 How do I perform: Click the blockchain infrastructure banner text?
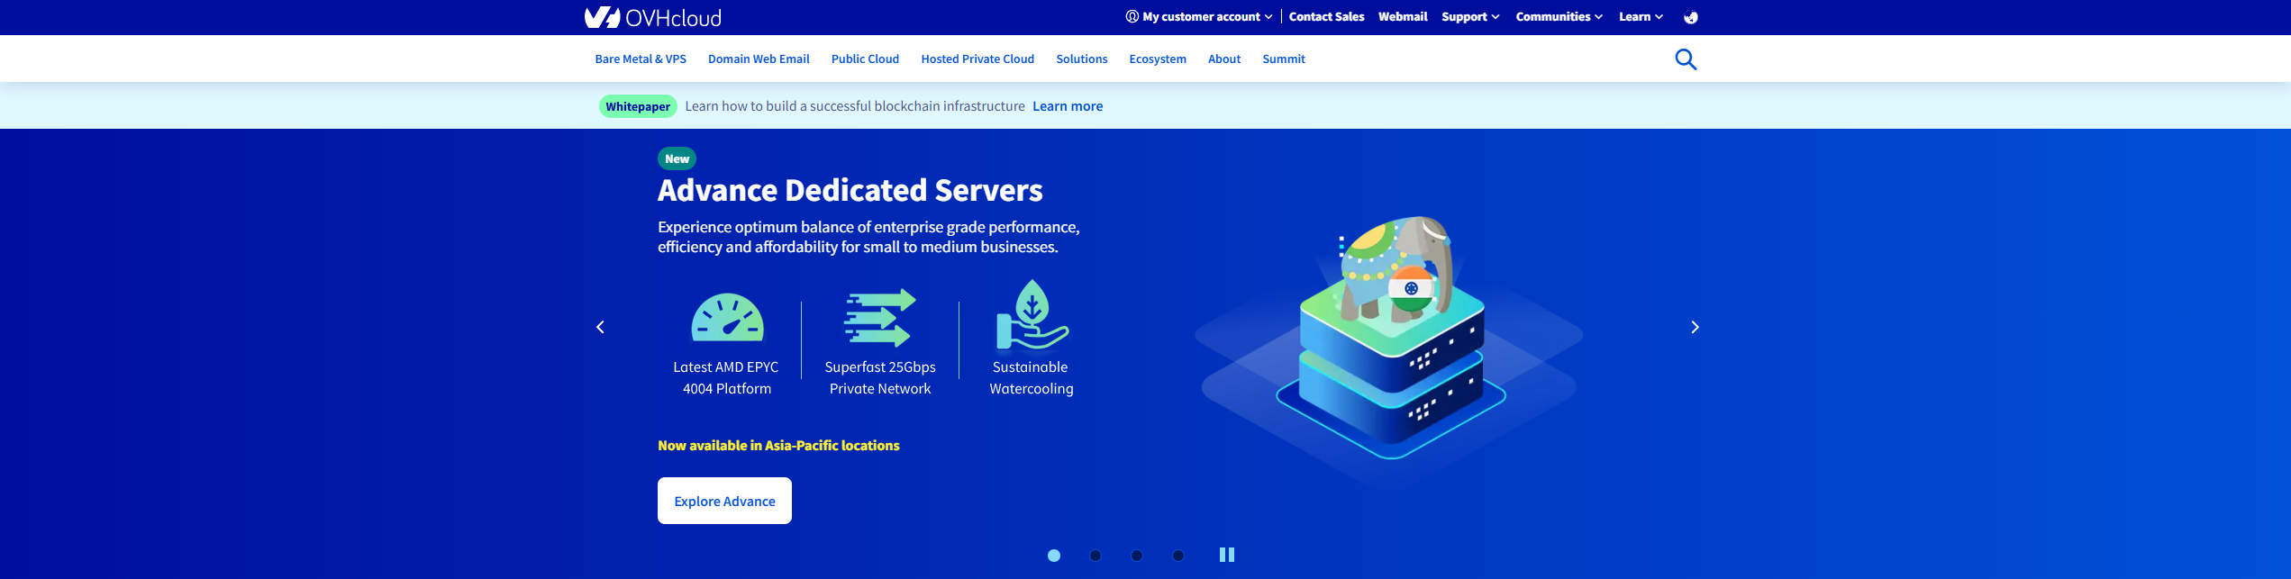tap(855, 106)
